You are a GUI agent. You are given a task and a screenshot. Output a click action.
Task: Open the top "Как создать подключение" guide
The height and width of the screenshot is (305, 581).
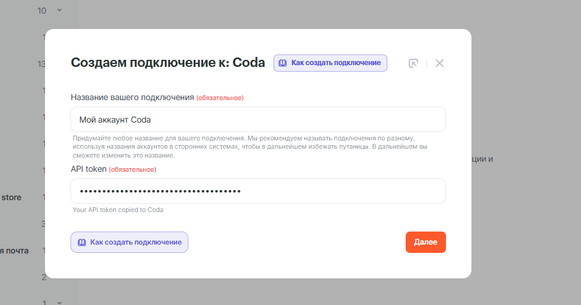pos(330,63)
